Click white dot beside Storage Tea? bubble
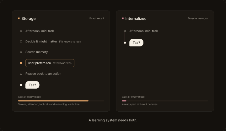 [21, 85]
